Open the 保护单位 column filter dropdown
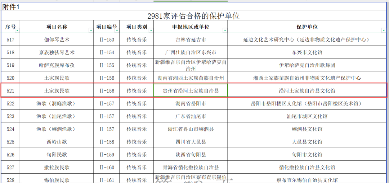The image size is (389, 183). click(383, 30)
